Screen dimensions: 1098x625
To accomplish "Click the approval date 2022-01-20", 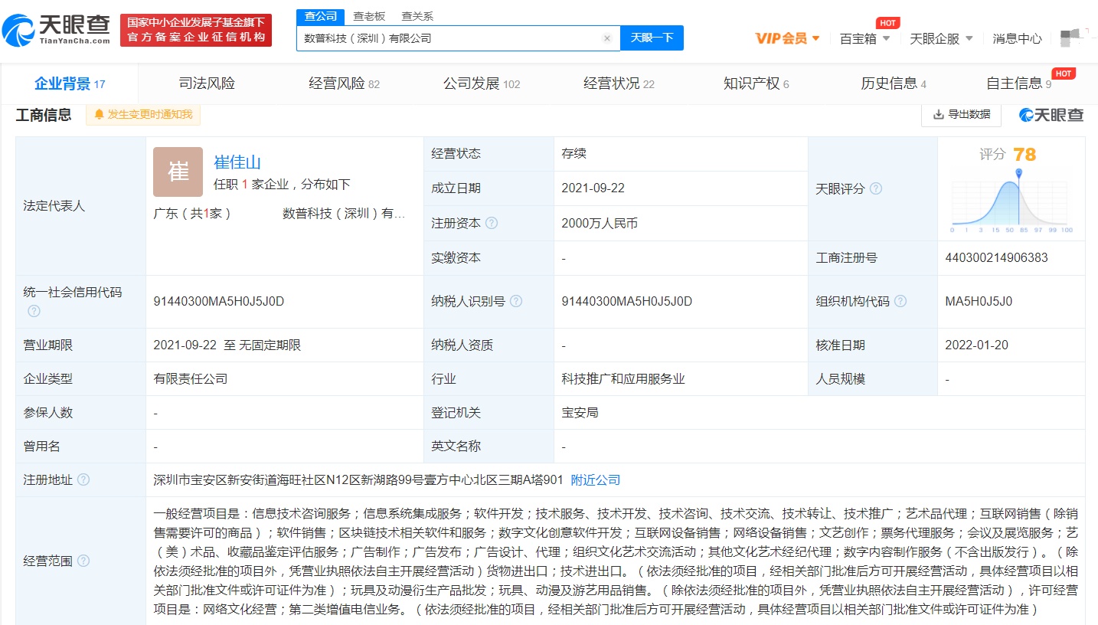I will point(977,345).
